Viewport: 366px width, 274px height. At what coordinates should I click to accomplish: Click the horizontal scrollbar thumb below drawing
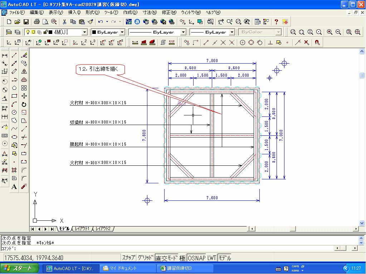(293, 229)
